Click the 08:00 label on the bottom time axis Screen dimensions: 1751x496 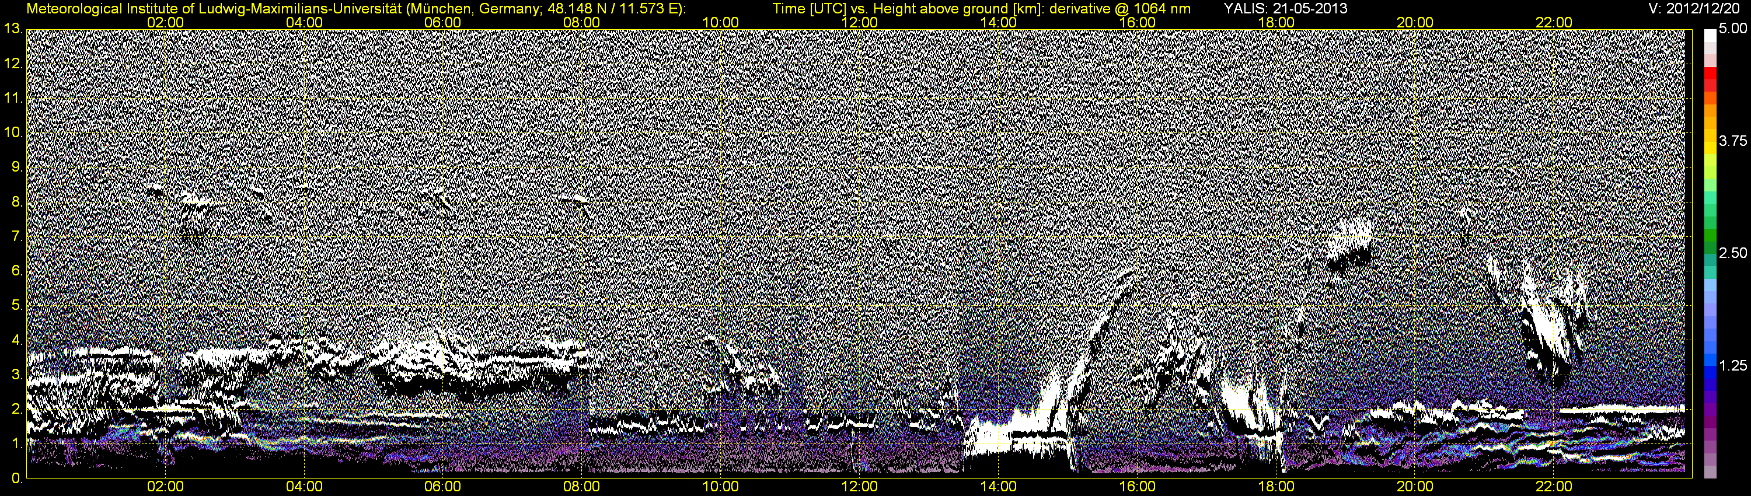coord(582,487)
